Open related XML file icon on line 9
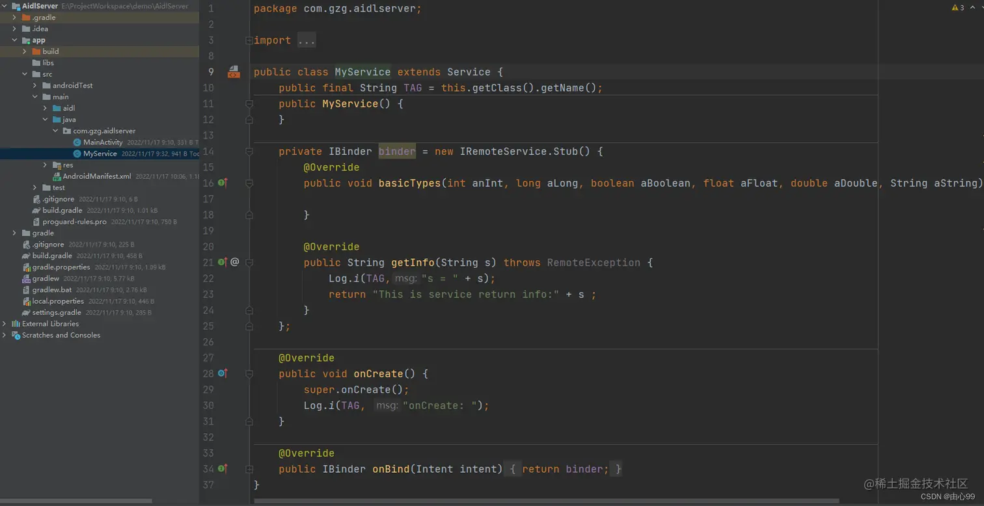 234,72
